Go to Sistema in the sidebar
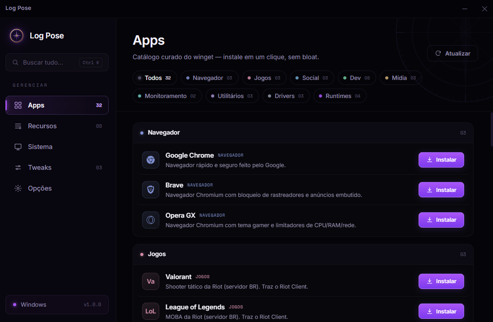The height and width of the screenshot is (322, 493). 57,147
